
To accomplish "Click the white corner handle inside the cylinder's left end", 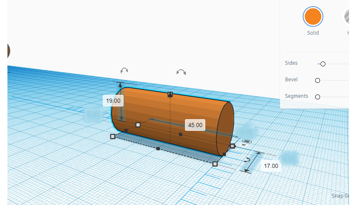I will (138, 125).
